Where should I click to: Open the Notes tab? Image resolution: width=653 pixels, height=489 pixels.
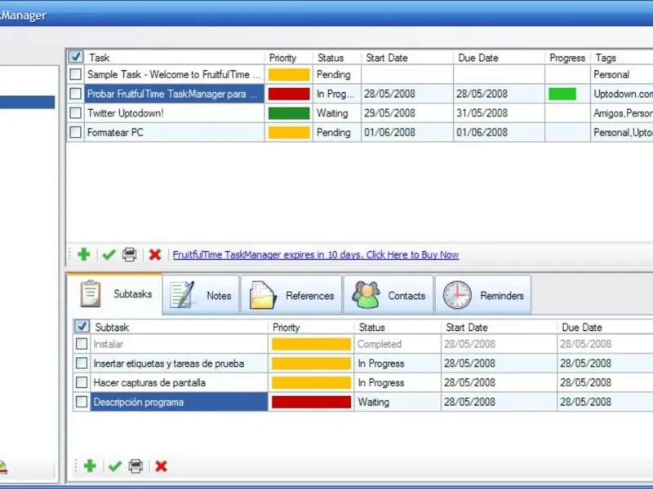[201, 295]
